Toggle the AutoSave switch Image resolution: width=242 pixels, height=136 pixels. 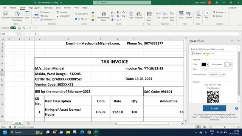pos(13,28)
